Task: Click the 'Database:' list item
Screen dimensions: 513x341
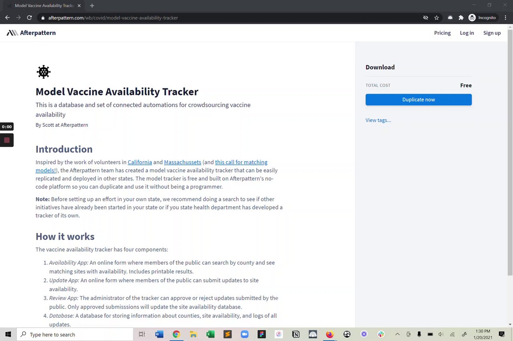Action: point(163,320)
